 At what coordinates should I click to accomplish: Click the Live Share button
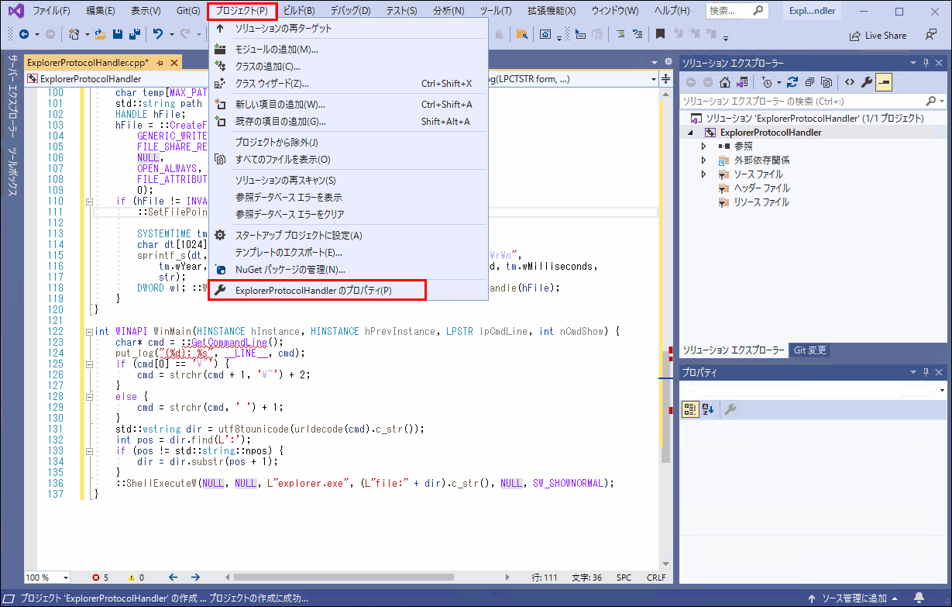(x=878, y=35)
